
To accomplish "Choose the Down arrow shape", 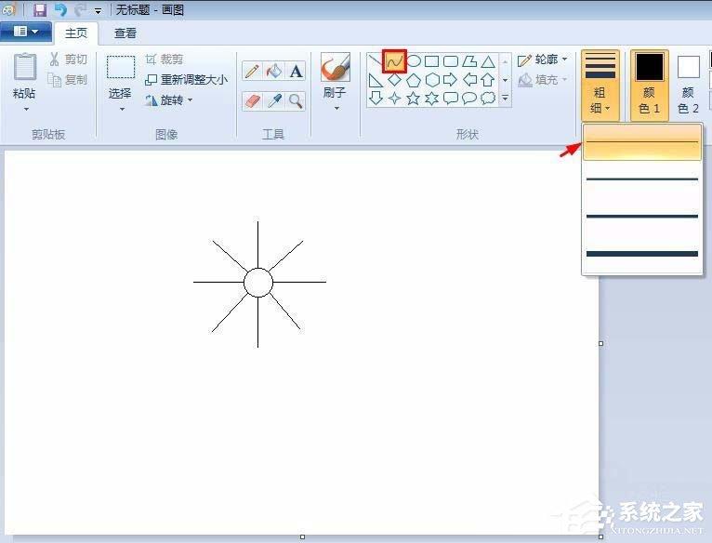I will (376, 98).
